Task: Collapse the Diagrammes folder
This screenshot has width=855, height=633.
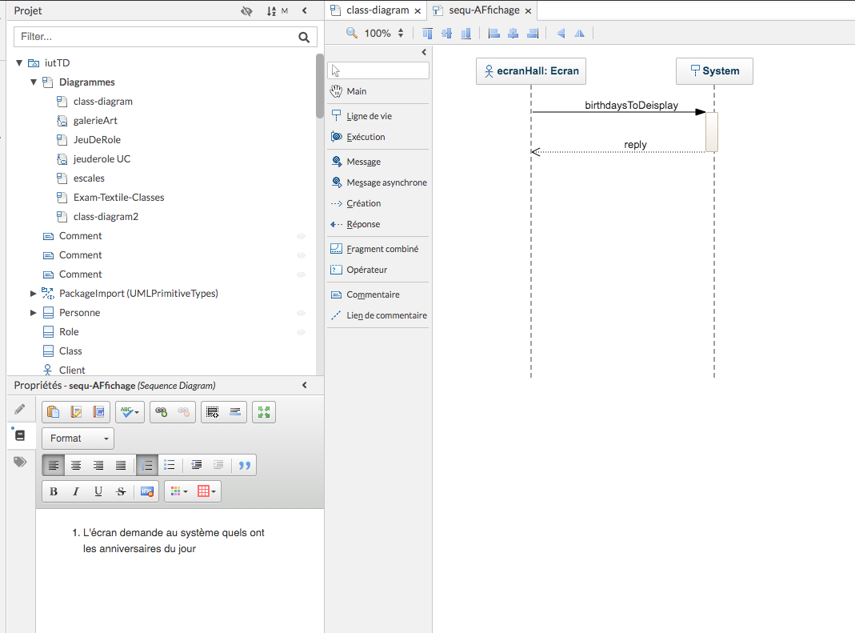Action: (x=34, y=82)
